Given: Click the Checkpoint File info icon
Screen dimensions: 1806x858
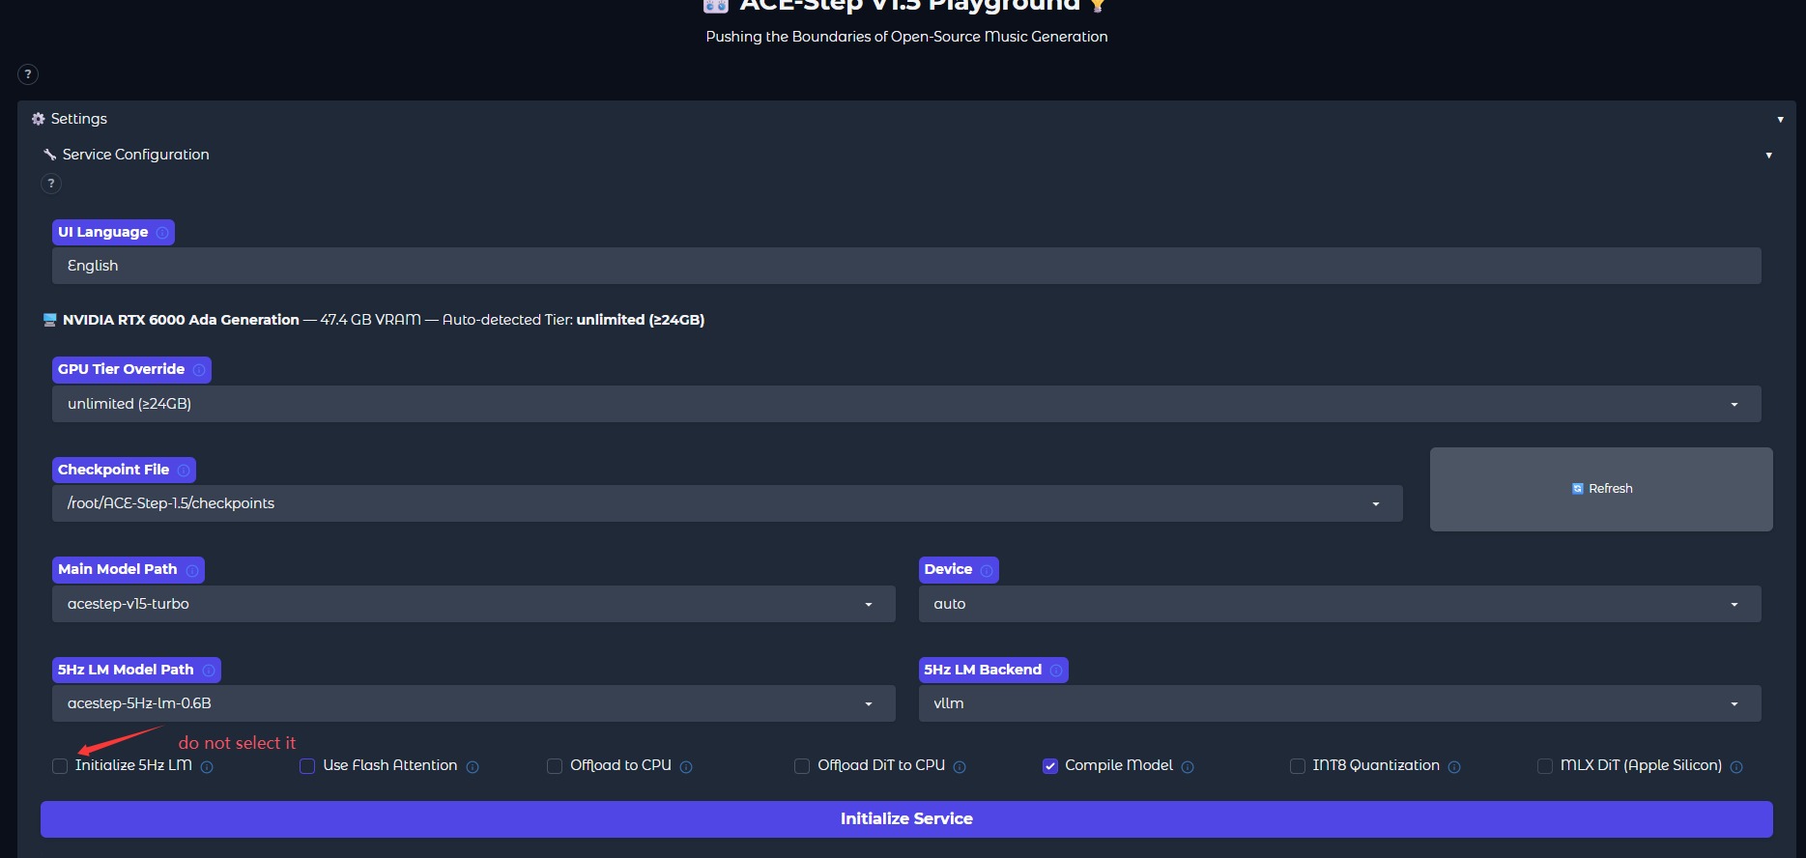Looking at the screenshot, I should click(x=184, y=471).
